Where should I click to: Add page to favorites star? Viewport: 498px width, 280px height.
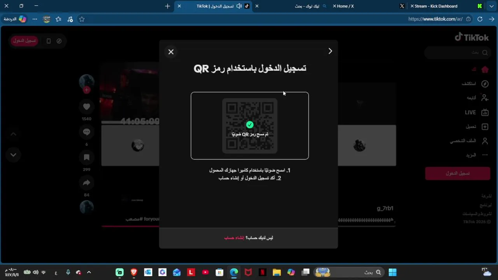pos(82,19)
